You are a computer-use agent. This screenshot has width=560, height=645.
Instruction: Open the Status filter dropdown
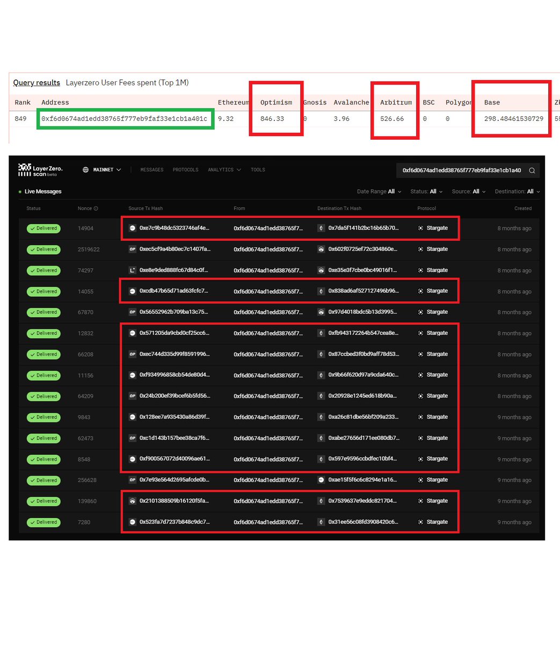click(x=426, y=191)
